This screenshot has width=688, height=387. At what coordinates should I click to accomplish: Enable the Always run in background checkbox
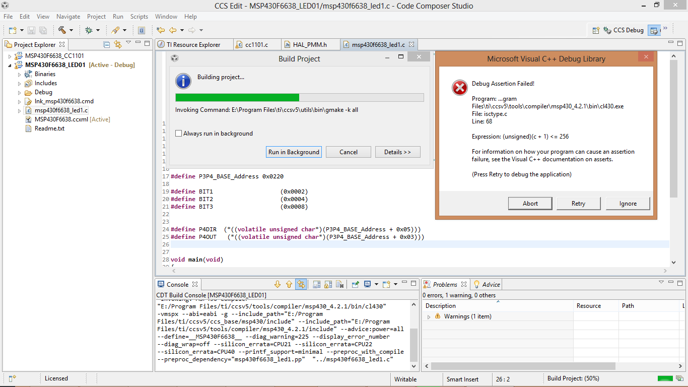[x=179, y=134]
